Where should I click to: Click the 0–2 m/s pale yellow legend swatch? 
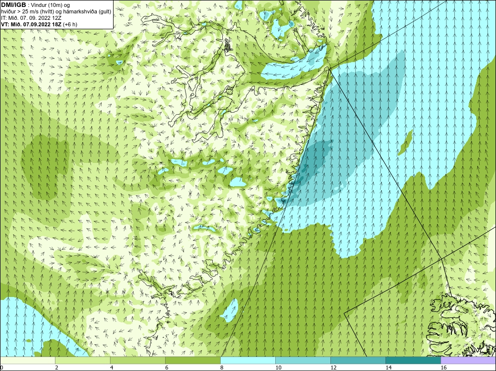(27, 361)
